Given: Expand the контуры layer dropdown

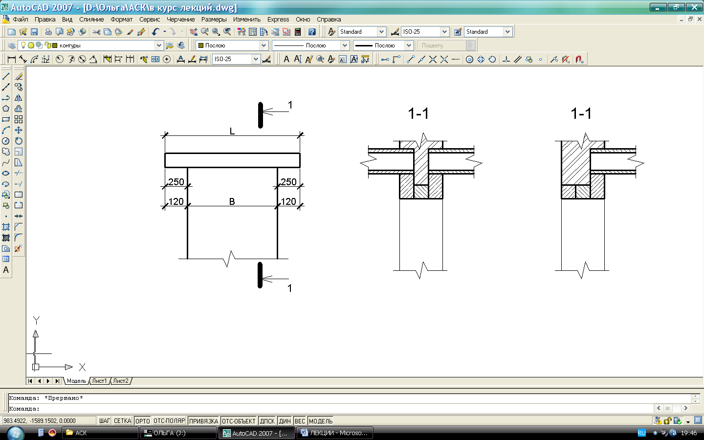Looking at the screenshot, I should tap(159, 45).
